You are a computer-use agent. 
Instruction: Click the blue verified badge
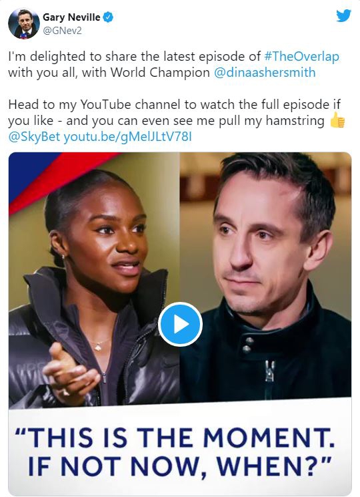tap(109, 17)
